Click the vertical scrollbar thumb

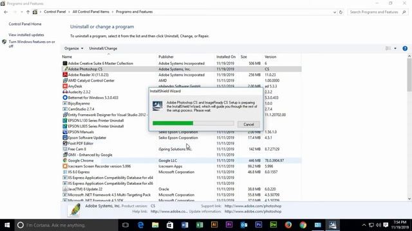(409, 74)
